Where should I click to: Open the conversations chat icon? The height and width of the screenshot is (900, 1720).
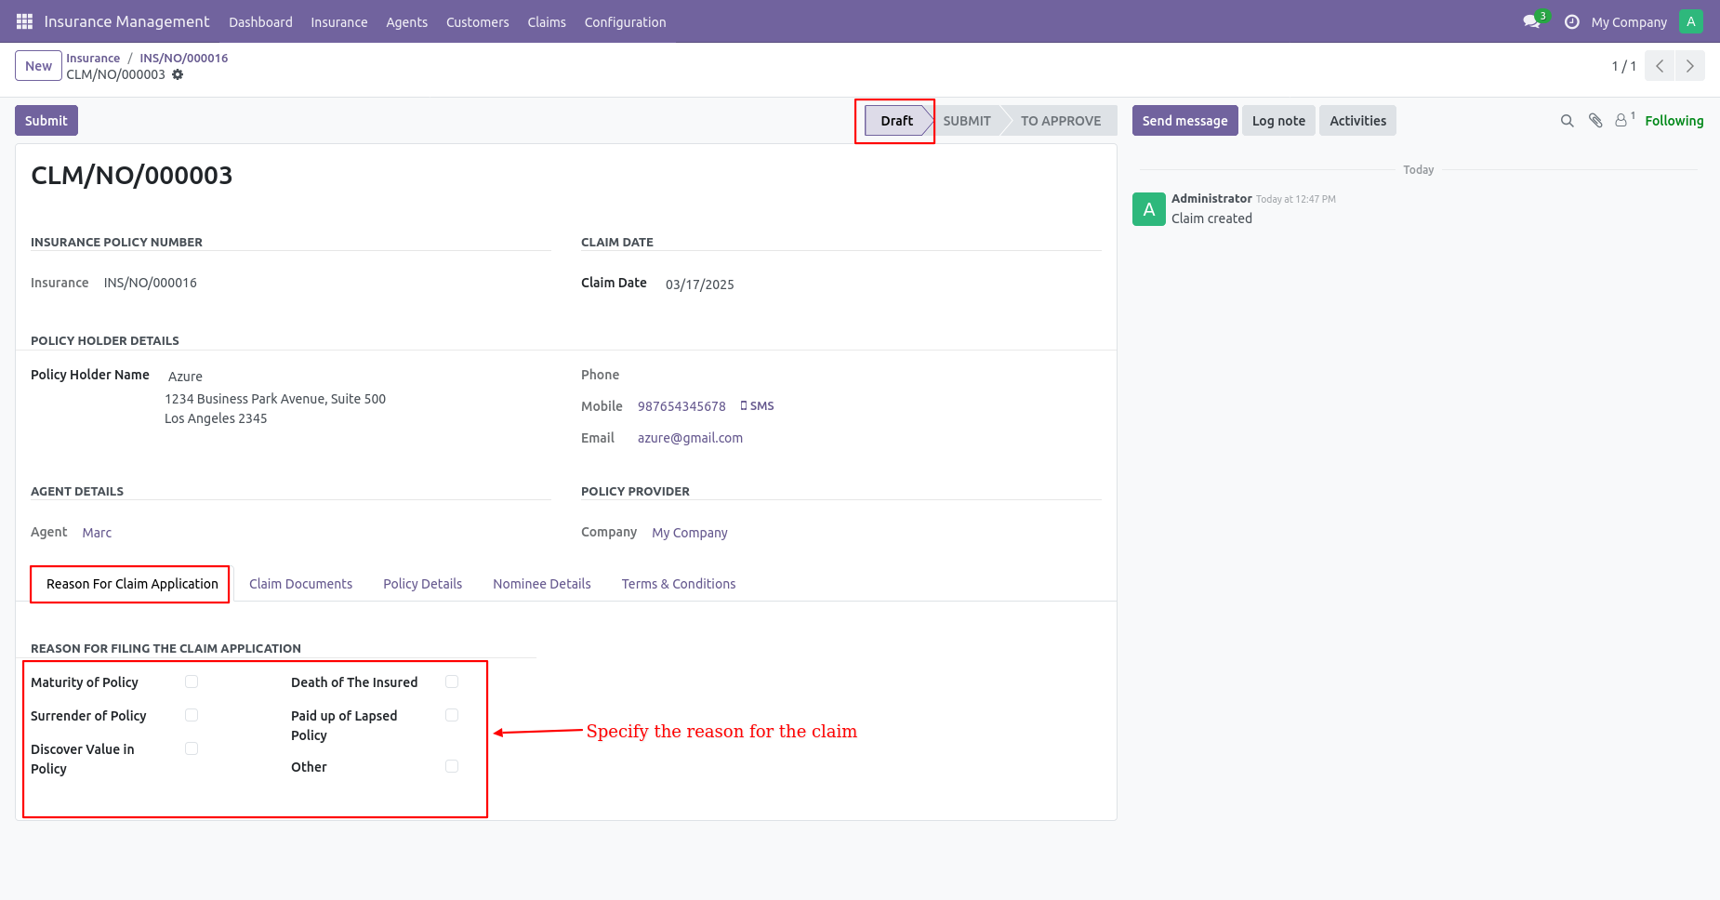(1531, 21)
